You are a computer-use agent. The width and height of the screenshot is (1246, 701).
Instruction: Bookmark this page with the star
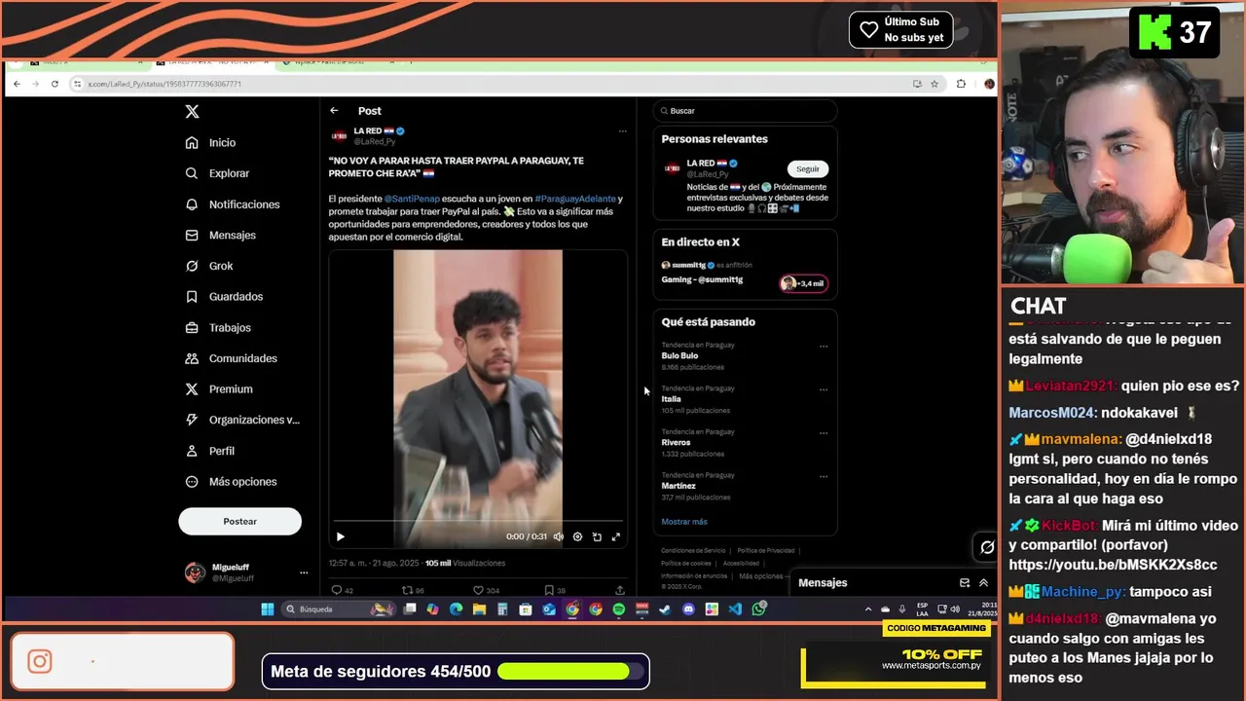pyautogui.click(x=934, y=84)
